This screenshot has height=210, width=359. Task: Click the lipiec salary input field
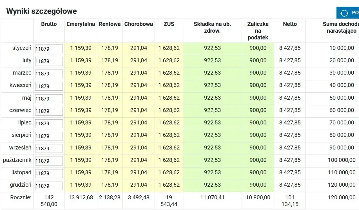point(48,123)
